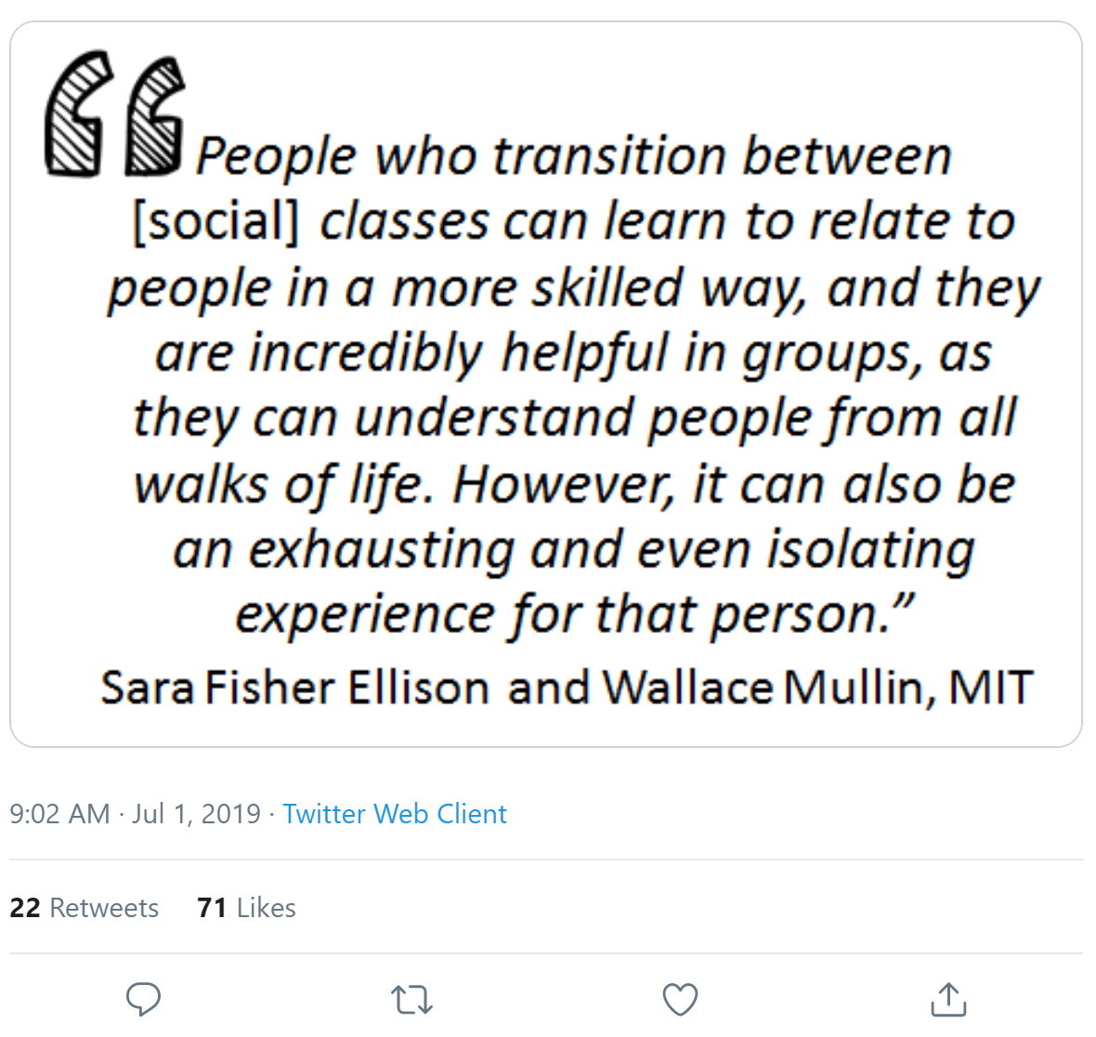1096x1037 pixels.
Task: Click the 'People who transition between' line
Action: click(573, 157)
